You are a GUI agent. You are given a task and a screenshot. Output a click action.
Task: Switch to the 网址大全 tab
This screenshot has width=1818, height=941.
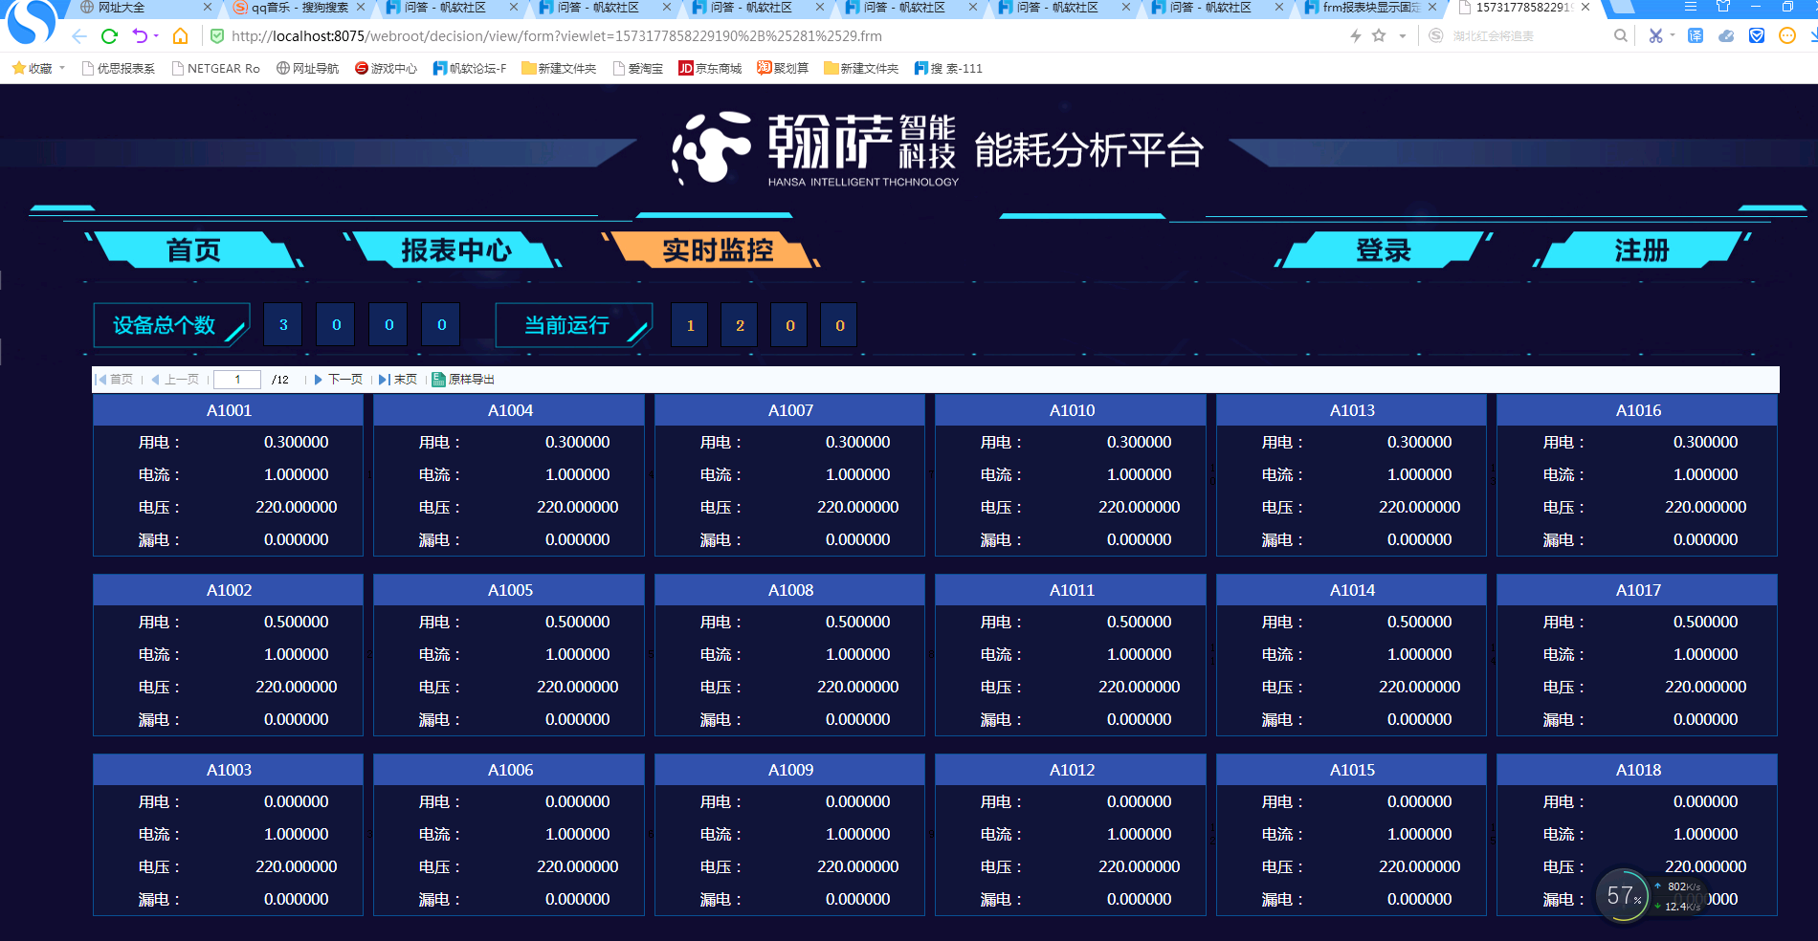pos(144,8)
